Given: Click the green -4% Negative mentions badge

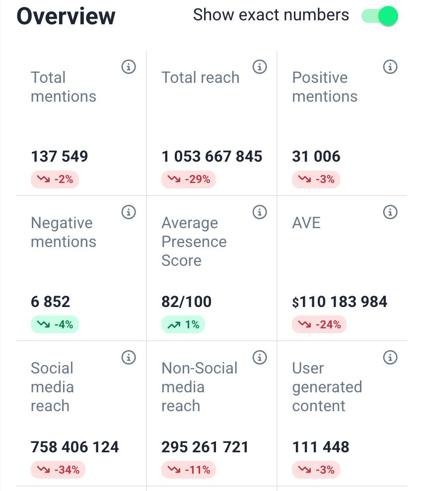Looking at the screenshot, I should click(55, 325).
